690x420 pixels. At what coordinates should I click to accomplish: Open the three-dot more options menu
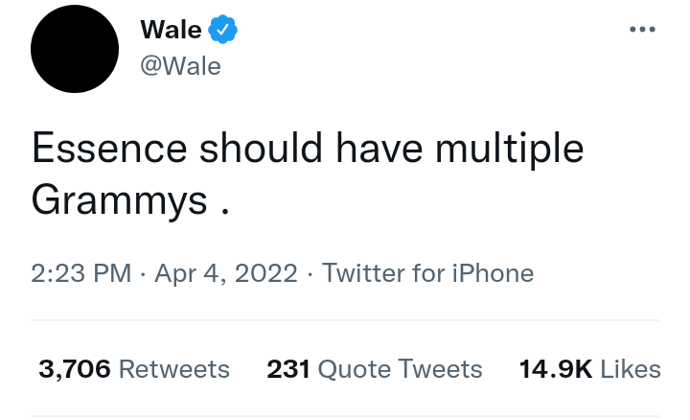coord(641,30)
